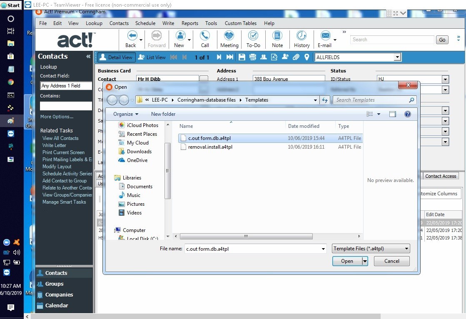Collapse the Contacts sidebar with double-chevron
Viewport: 466px width, 319px height.
(88, 56)
